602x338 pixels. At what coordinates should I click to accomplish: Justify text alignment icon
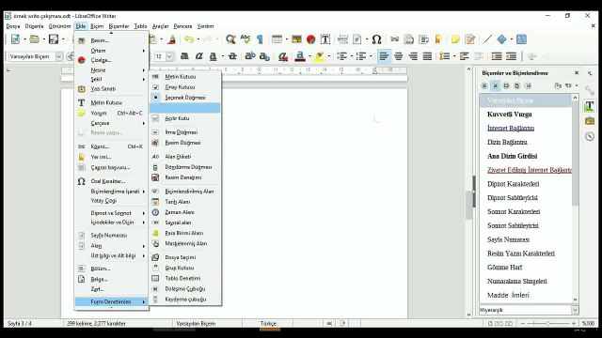click(427, 56)
